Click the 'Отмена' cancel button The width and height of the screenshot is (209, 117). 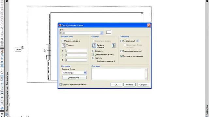tap(129, 84)
